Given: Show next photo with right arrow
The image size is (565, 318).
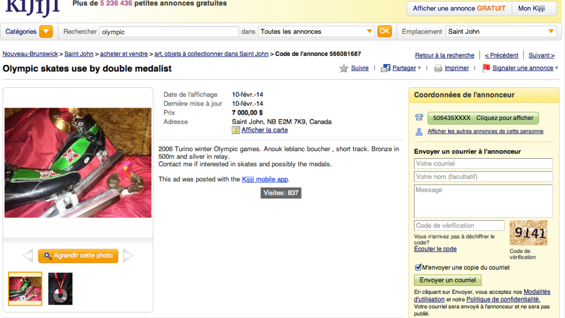Looking at the screenshot, I should (128, 256).
